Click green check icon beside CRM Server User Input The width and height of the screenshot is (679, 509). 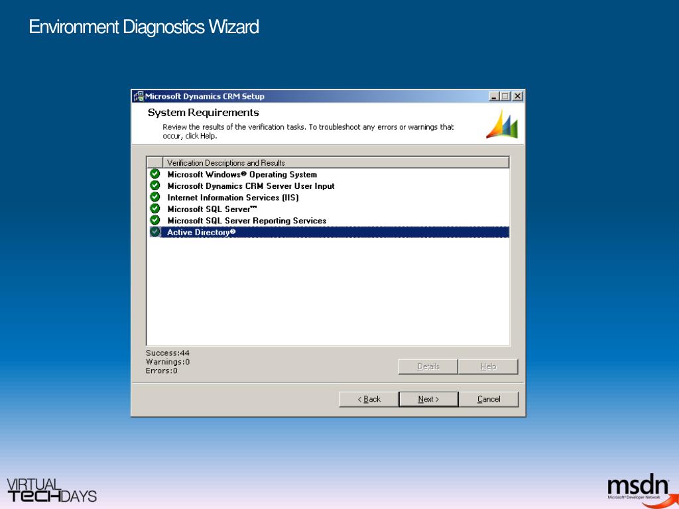[155, 186]
